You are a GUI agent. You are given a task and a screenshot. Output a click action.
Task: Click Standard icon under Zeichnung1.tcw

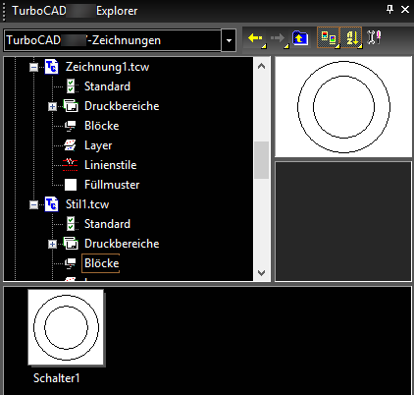(71, 86)
